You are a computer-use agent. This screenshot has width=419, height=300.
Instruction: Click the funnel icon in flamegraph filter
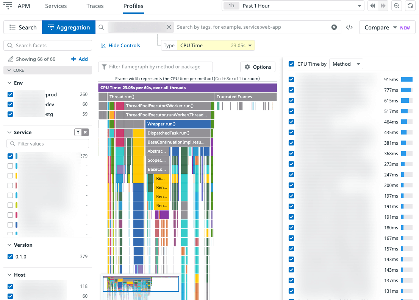(x=104, y=66)
